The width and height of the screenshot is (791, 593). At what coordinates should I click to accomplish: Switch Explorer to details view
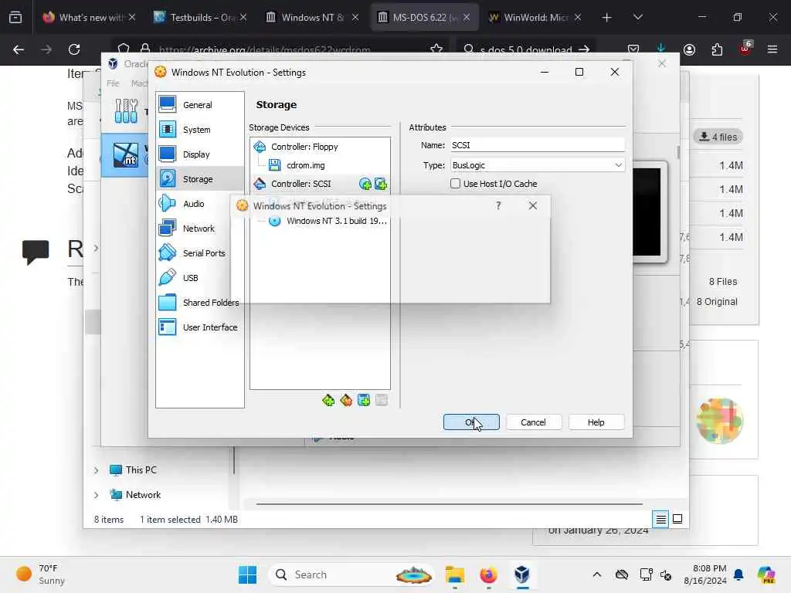[x=661, y=519]
